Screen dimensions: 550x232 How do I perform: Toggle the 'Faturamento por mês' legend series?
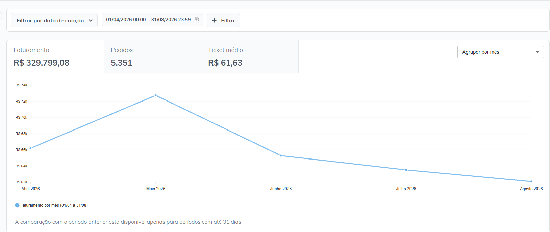51,205
